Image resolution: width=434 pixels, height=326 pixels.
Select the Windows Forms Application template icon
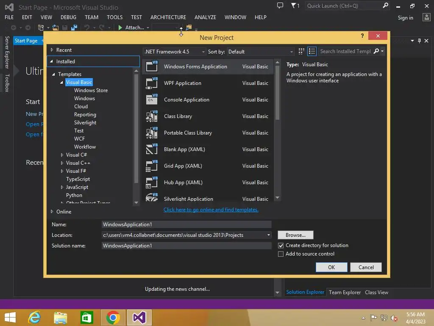tap(152, 67)
